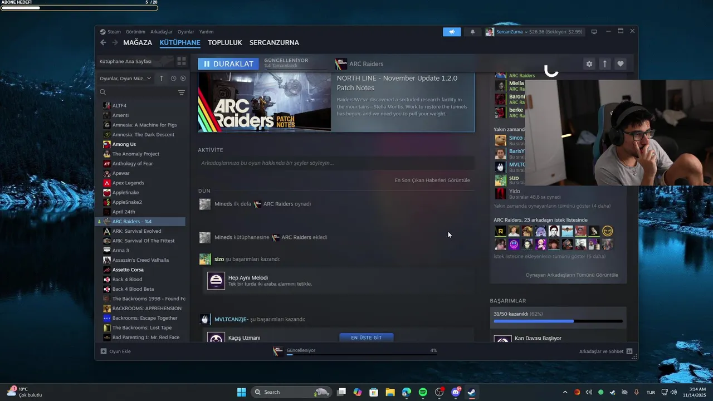The image size is (713, 401).
Task: Switch to the MAĞAZA tab
Action: (138, 42)
